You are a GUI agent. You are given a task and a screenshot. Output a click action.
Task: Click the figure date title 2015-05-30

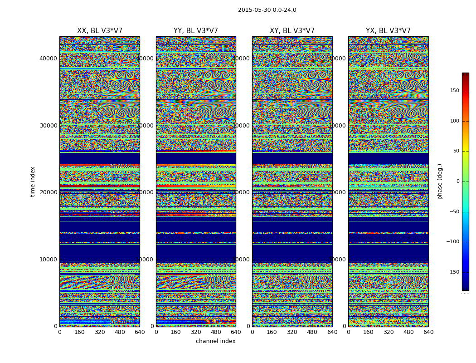point(267,10)
